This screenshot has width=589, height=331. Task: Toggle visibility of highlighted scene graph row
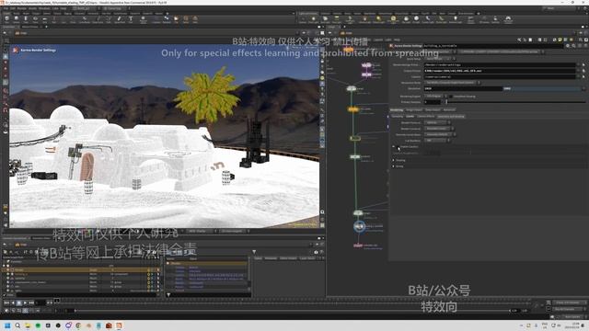(149, 269)
